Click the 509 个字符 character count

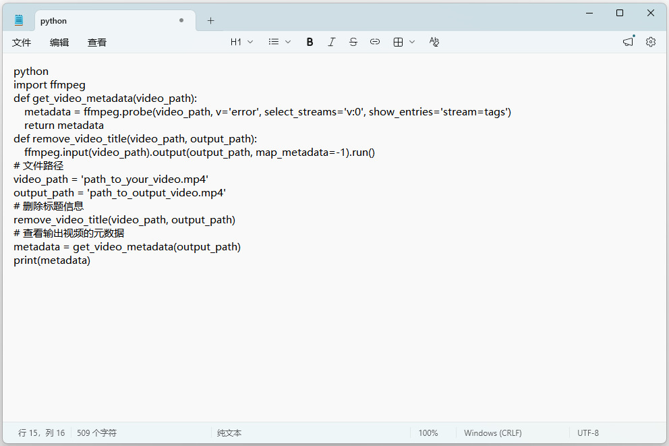(x=97, y=433)
